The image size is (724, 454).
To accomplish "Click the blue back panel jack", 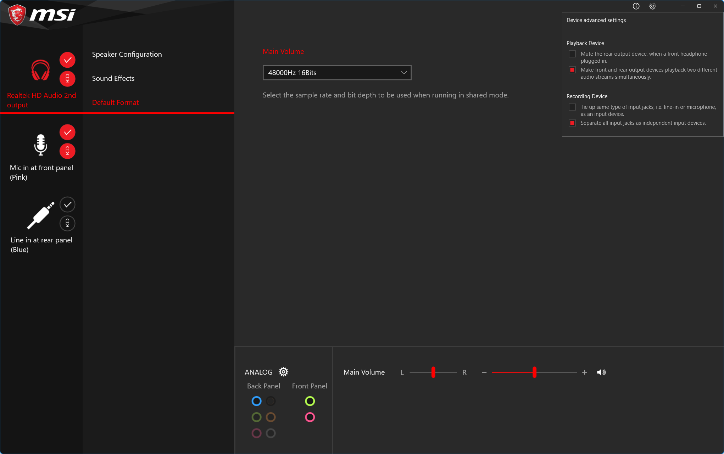I will point(256,401).
